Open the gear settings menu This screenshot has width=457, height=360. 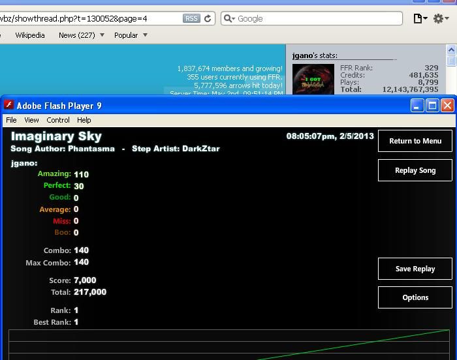click(442, 19)
